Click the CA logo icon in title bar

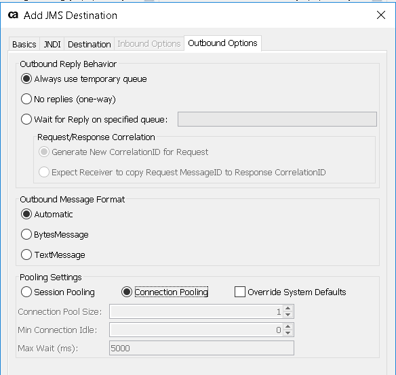click(x=13, y=15)
